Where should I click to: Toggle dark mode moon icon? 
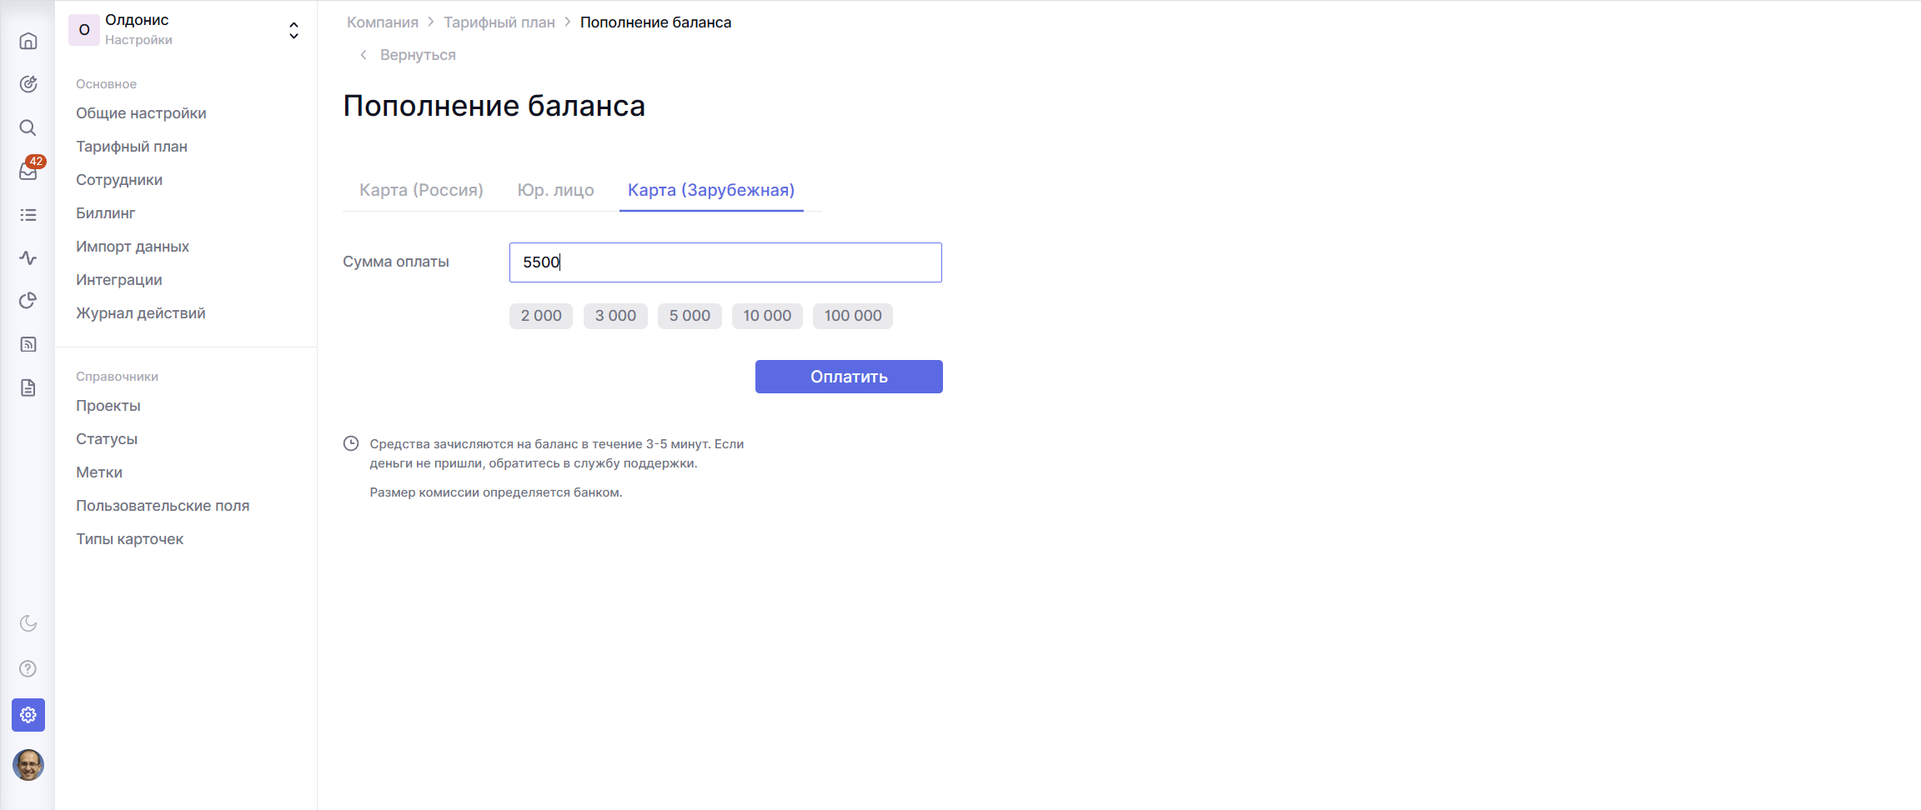[x=28, y=623]
